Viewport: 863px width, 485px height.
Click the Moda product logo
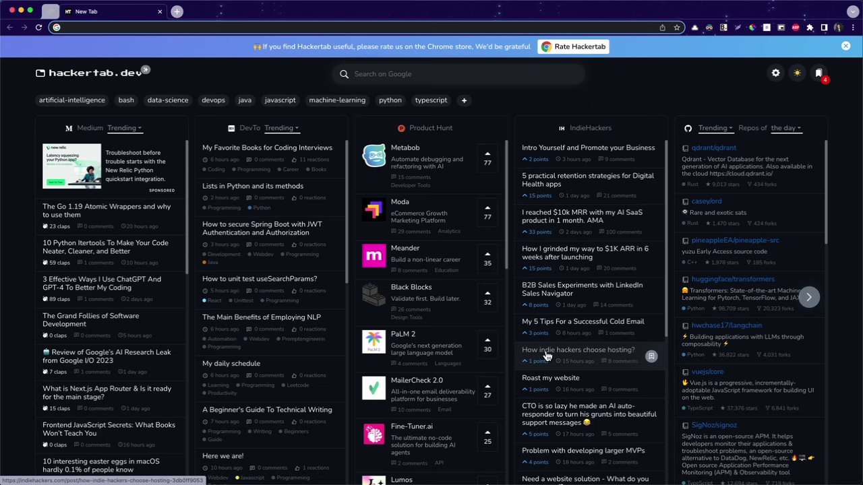coord(374,209)
